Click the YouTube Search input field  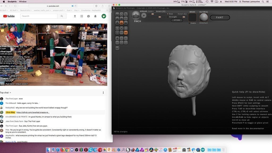tap(39, 16)
